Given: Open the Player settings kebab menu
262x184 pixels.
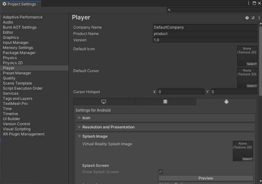Looking at the screenshot, I should point(259,18).
